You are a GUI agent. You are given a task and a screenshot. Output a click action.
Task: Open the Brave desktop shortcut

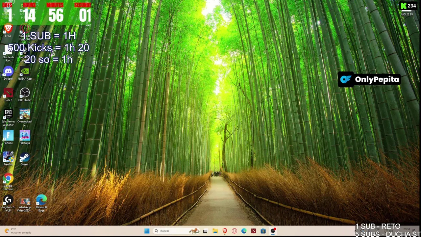8,31
